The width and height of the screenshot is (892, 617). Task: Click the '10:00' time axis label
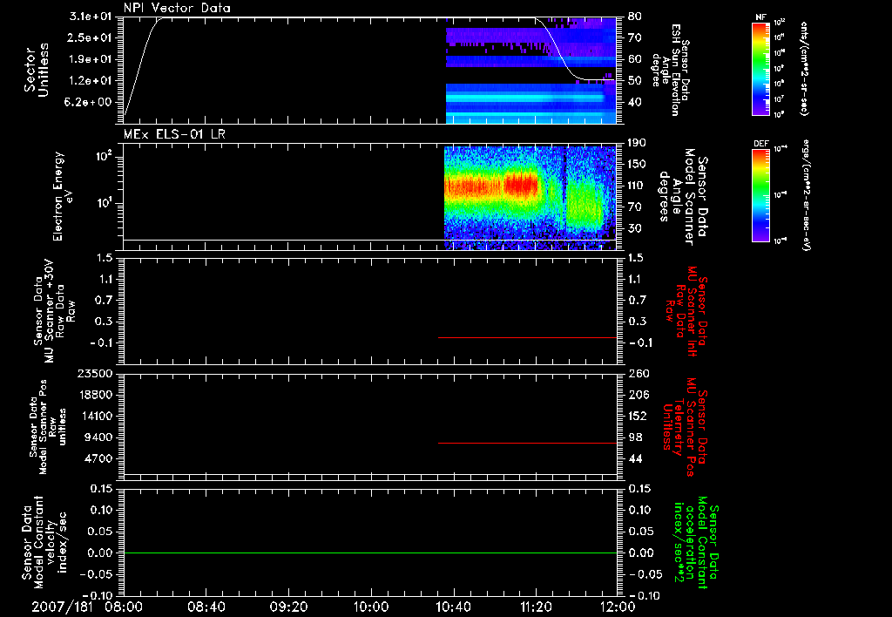[371, 607]
